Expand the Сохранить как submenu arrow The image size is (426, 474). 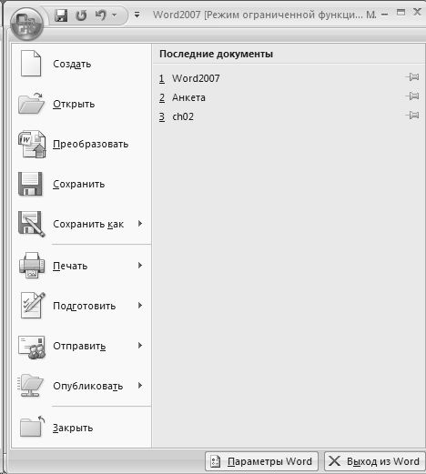pyautogui.click(x=140, y=224)
